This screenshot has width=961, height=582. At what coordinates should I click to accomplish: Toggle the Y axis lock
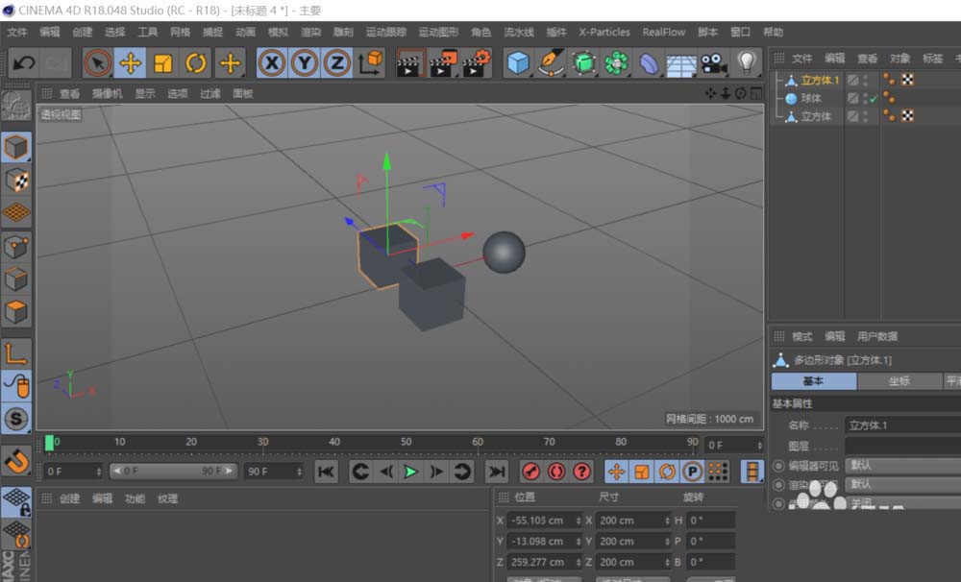coord(305,61)
